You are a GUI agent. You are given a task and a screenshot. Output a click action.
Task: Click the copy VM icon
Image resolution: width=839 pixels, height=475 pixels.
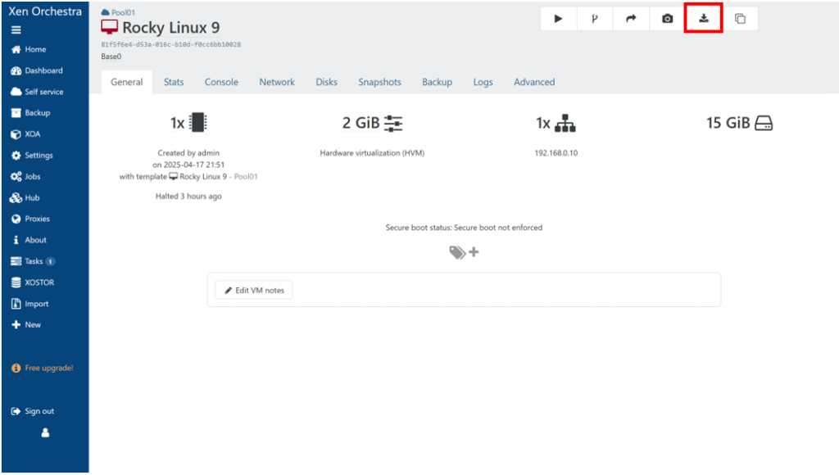coord(740,19)
